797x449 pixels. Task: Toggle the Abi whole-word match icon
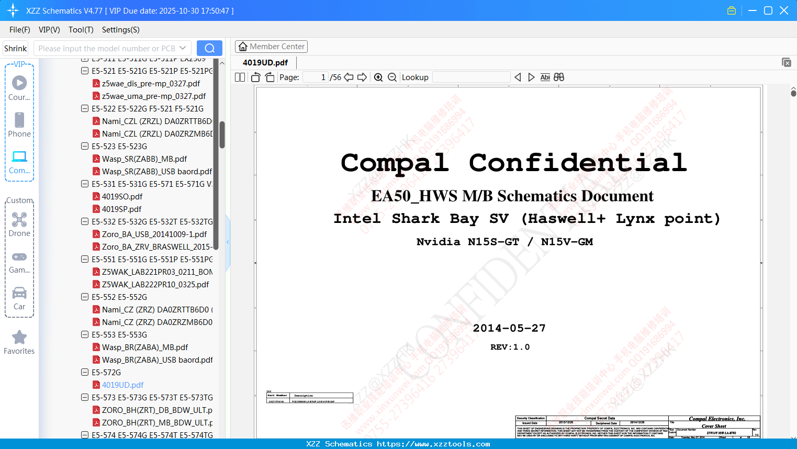pos(545,77)
